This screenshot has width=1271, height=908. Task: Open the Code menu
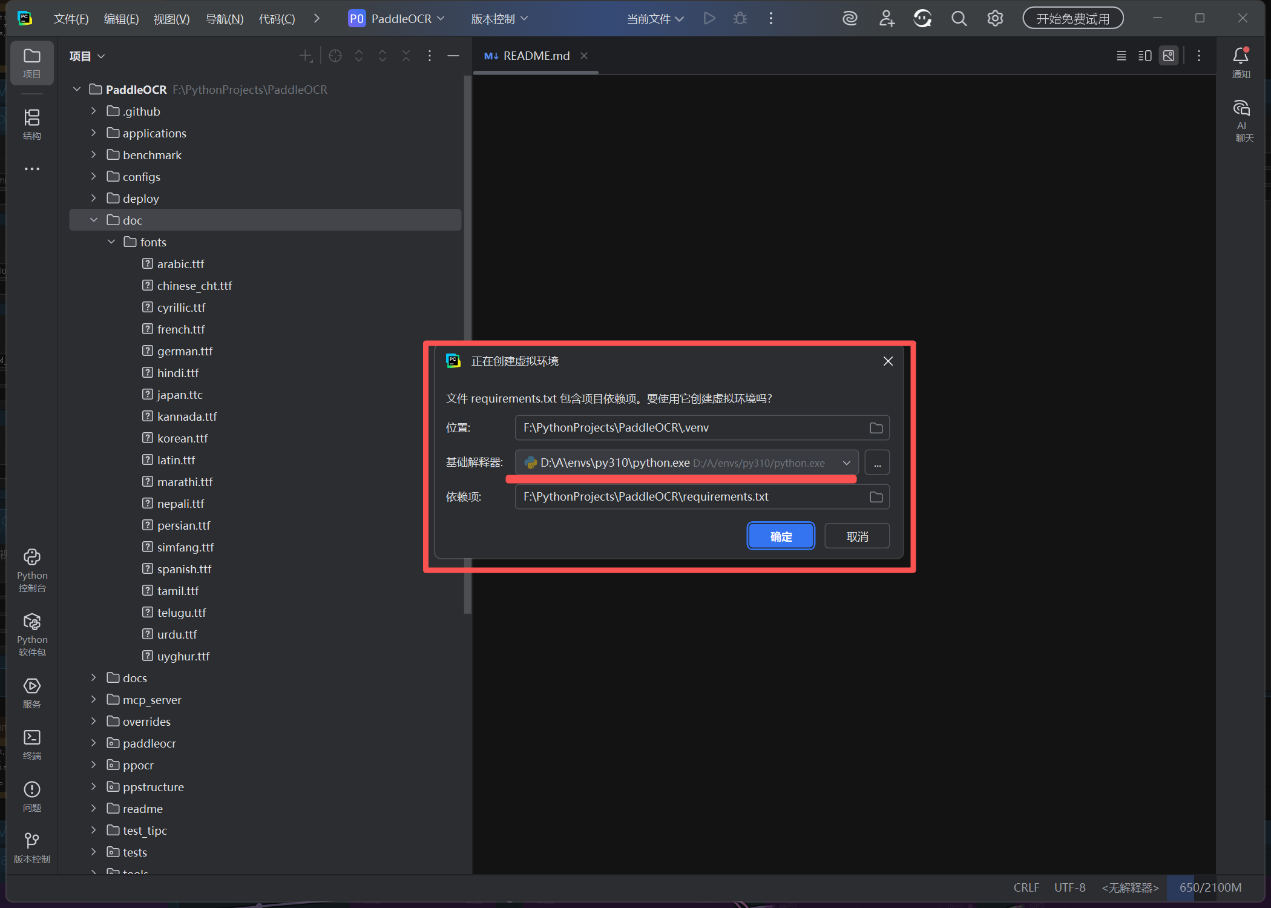click(277, 19)
